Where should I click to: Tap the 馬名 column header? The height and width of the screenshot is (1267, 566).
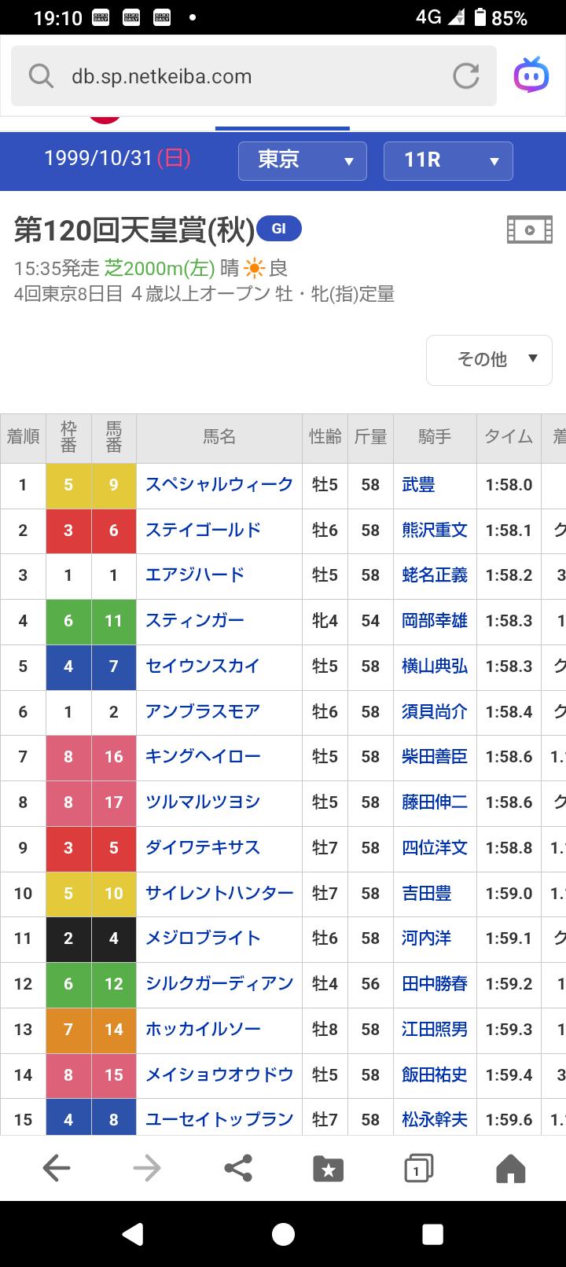(x=219, y=438)
